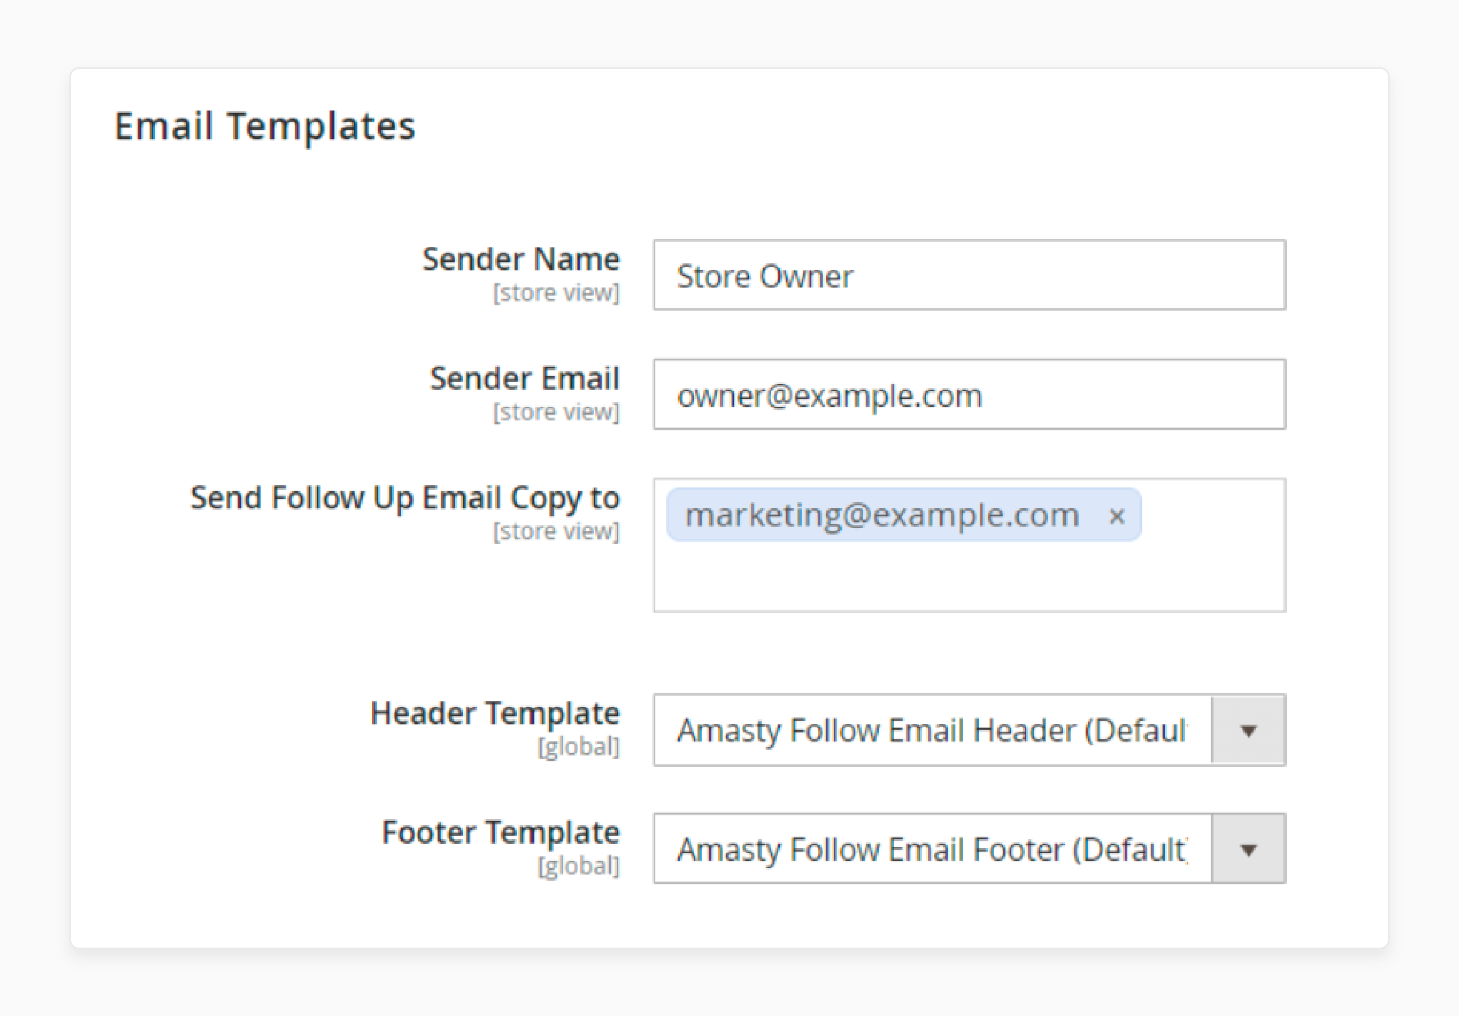Click the Amasty Follow Email Footer value text
The image size is (1459, 1016).
[932, 850]
